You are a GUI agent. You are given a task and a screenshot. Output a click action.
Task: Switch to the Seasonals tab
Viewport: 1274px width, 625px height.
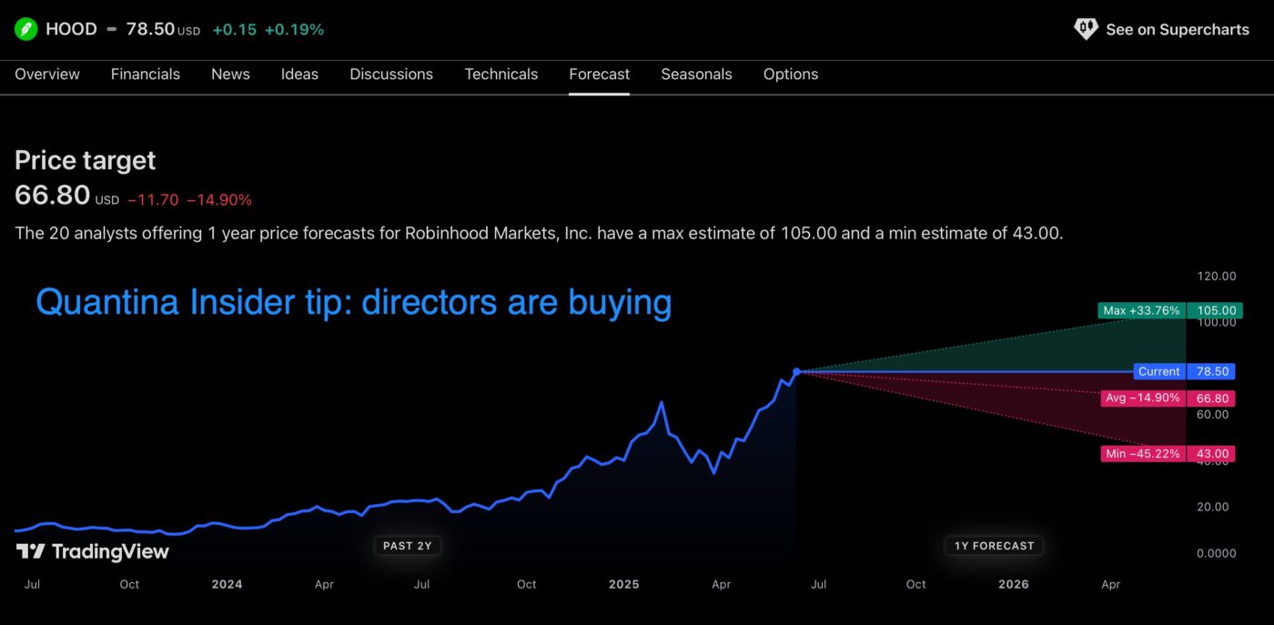(696, 75)
